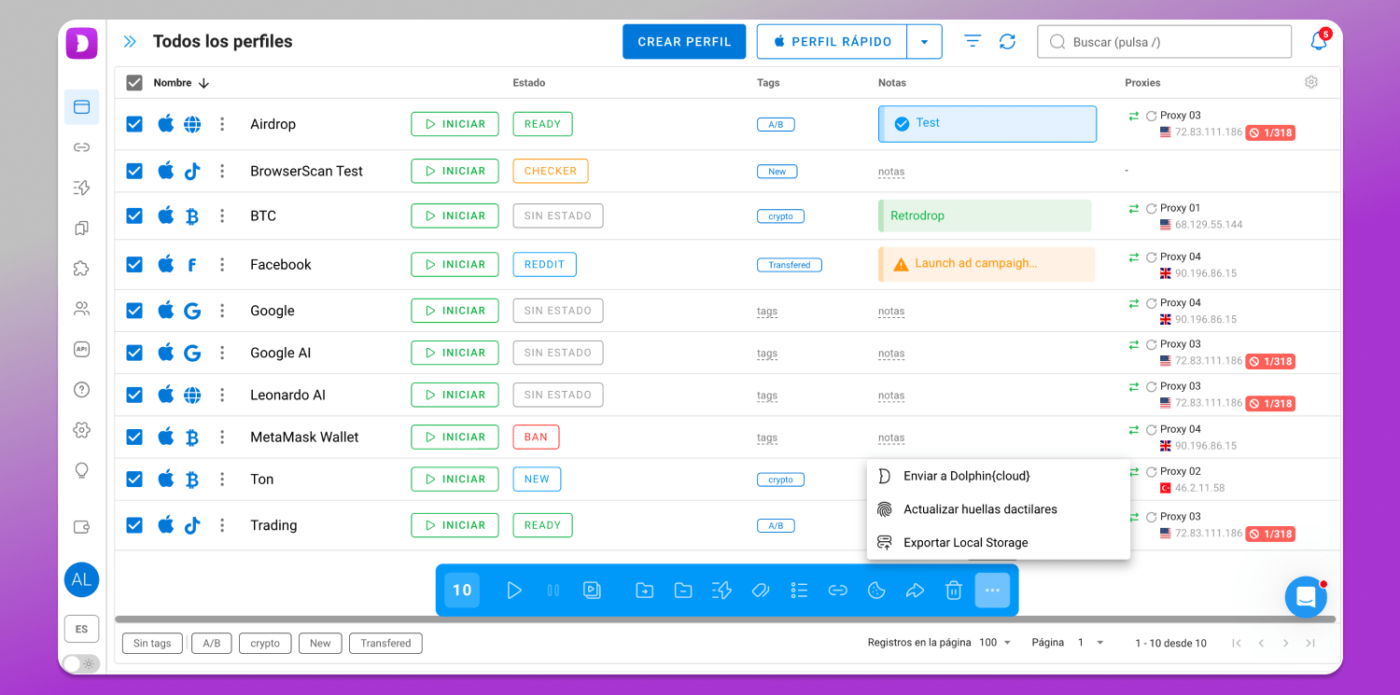Click the AL user avatar
Viewport: 1400px width, 695px height.
click(81, 579)
